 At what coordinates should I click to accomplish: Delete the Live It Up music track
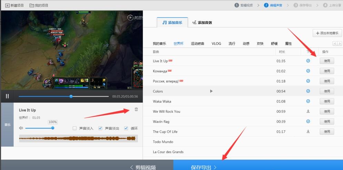(x=136, y=109)
